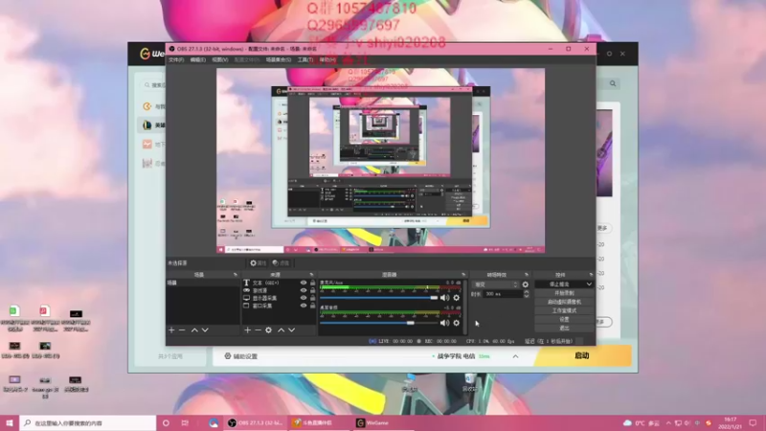Toggle visibility of display capture source
This screenshot has height=431, width=766.
click(x=304, y=298)
